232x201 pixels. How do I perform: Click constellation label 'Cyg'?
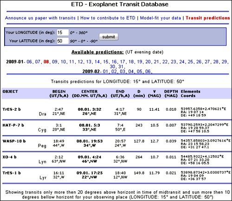pos(42,130)
